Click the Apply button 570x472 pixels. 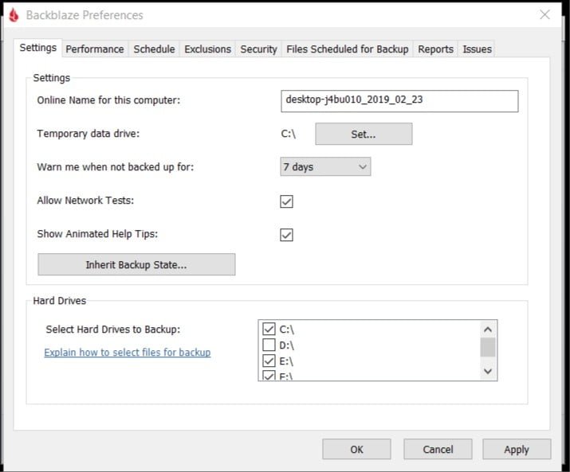tap(517, 449)
